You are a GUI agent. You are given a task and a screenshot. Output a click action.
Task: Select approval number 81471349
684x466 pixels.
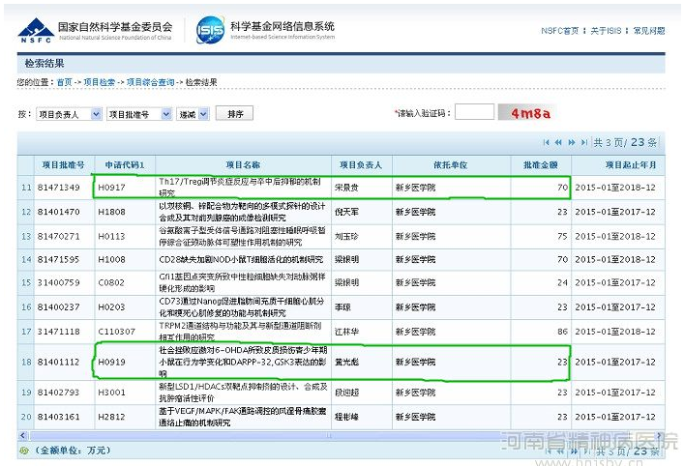tap(58, 188)
